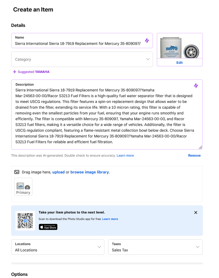Select the Primary image thumbnail
This screenshot has height=278, width=219.
click(x=23, y=187)
